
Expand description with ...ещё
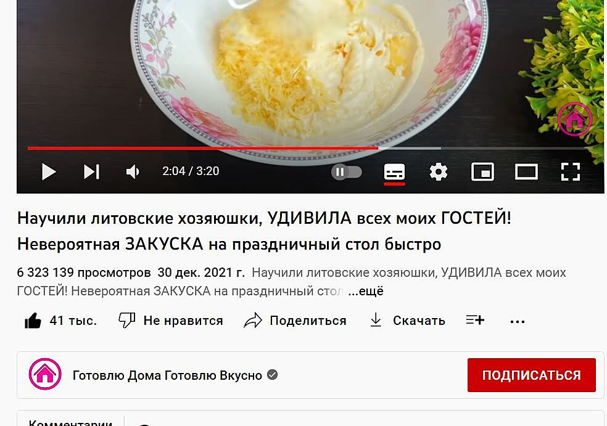click(x=365, y=291)
